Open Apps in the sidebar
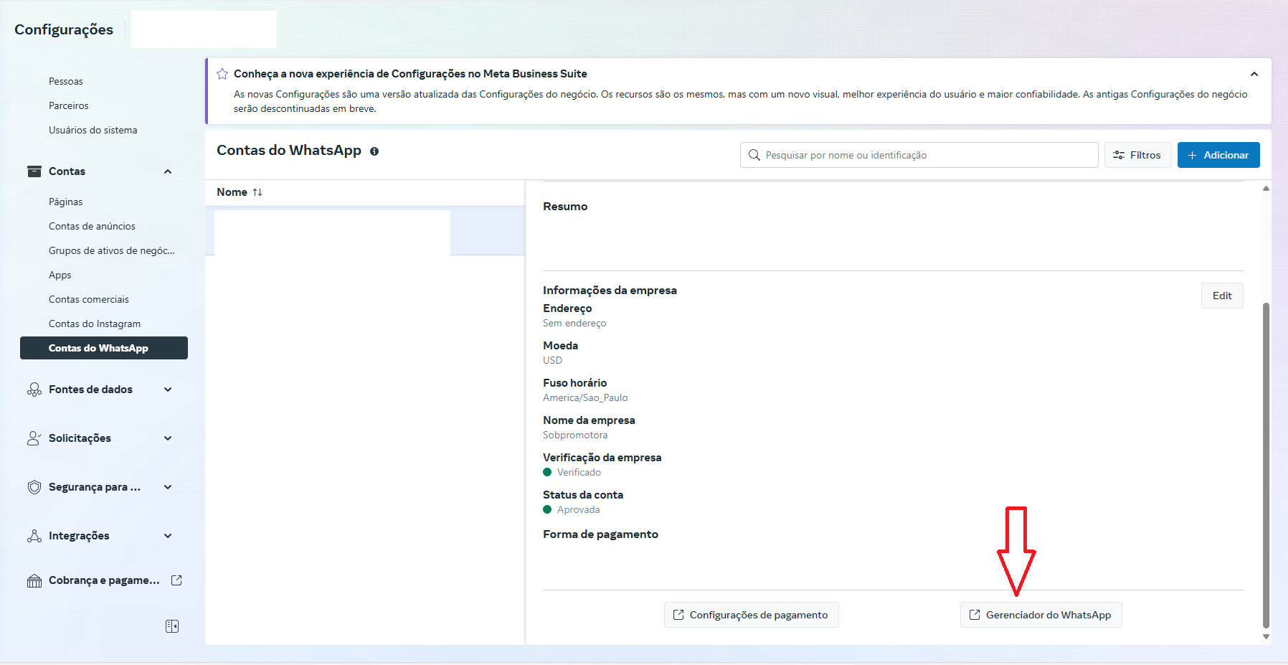Image resolution: width=1288 pixels, height=665 pixels. 60,275
